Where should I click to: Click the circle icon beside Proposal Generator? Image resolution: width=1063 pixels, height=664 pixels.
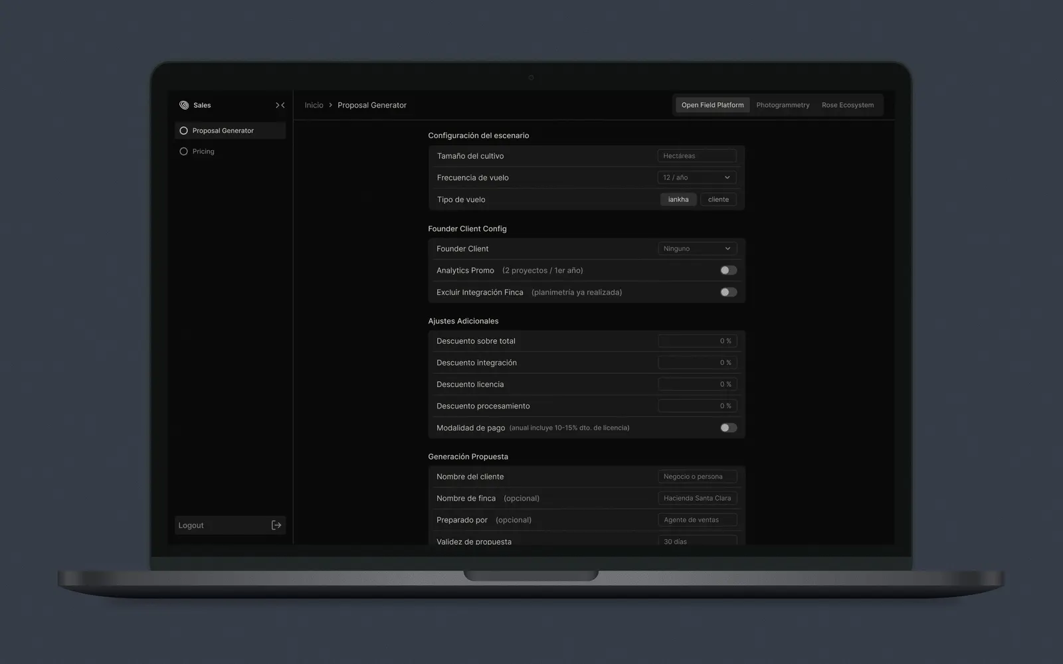click(x=183, y=131)
